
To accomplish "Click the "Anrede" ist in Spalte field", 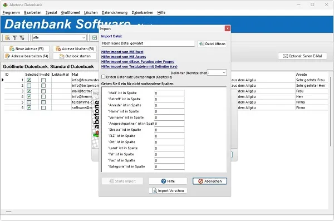I will click(x=169, y=105).
